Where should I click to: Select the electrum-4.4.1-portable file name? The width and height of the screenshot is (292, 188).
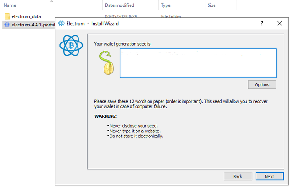coord(33,25)
